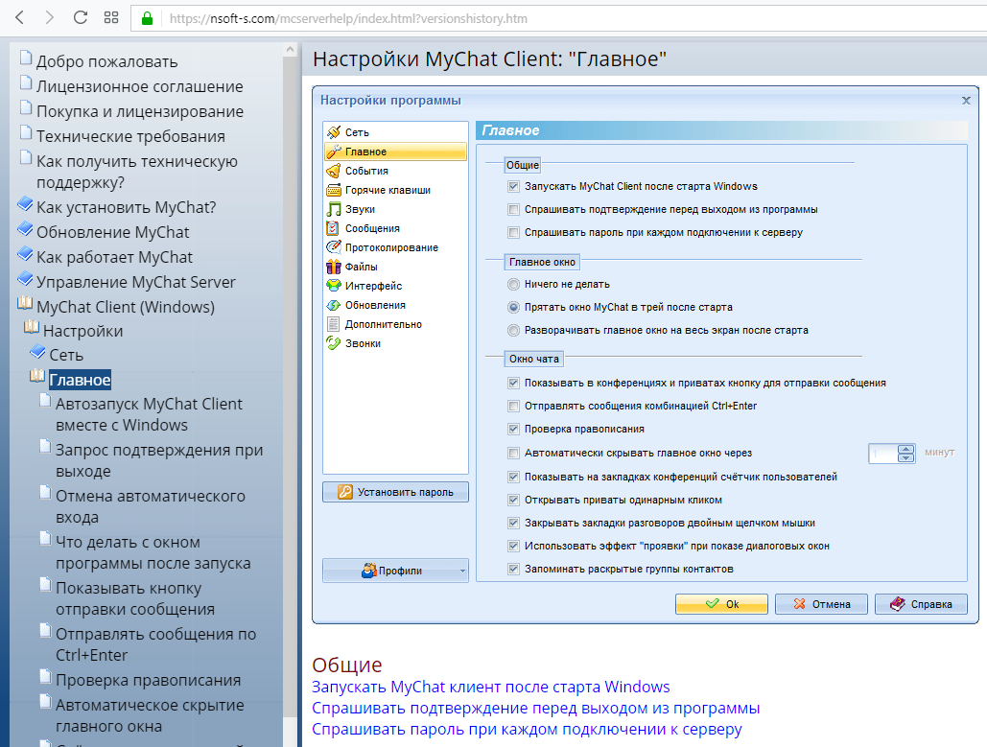Open the browser apps grid icon

(111, 17)
